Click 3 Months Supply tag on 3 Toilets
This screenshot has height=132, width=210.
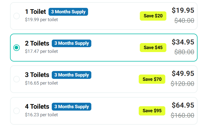(x=72, y=75)
